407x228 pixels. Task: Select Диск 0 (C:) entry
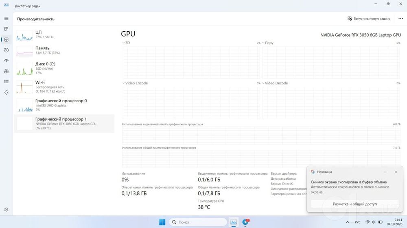pos(64,68)
